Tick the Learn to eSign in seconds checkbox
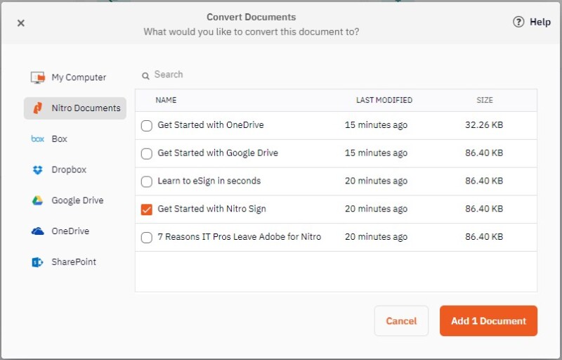The image size is (562, 360). pos(147,181)
